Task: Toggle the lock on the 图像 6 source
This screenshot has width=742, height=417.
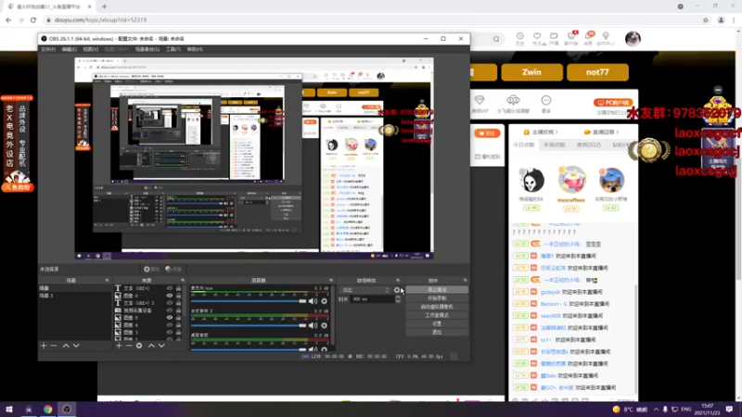Action: coord(178,296)
